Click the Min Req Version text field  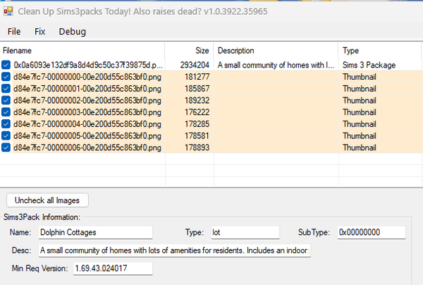pyautogui.click(x=112, y=269)
